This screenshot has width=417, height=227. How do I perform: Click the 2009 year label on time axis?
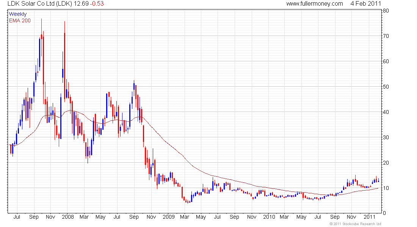(169, 217)
